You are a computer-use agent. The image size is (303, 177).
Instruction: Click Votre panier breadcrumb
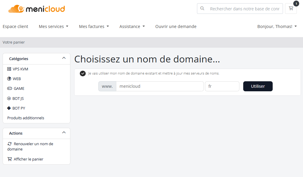[x=14, y=42]
